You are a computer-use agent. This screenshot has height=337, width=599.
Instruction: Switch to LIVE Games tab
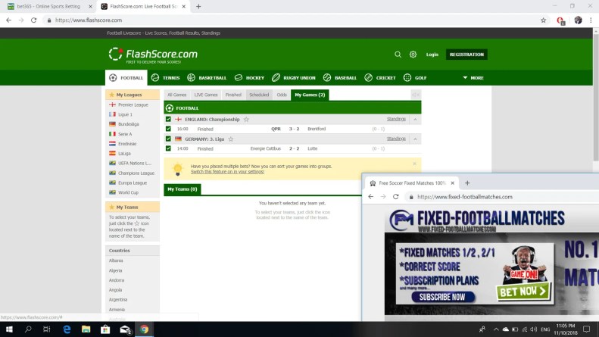click(x=206, y=95)
